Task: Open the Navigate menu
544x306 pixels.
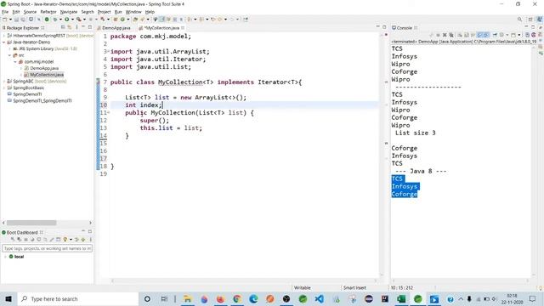Action: tap(69, 12)
